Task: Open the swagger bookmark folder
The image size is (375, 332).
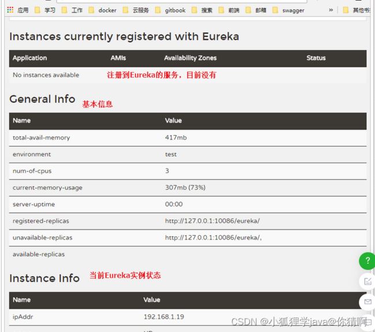Action: pos(288,10)
